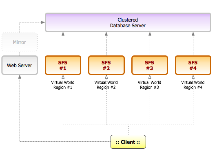Viewport: 217px width, 154px height.
Task: Click the Virtual World Region #1 label
Action: pyautogui.click(x=63, y=85)
